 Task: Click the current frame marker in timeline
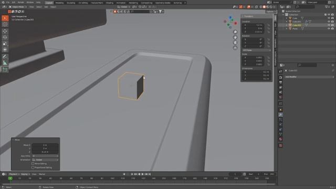click(x=10, y=178)
